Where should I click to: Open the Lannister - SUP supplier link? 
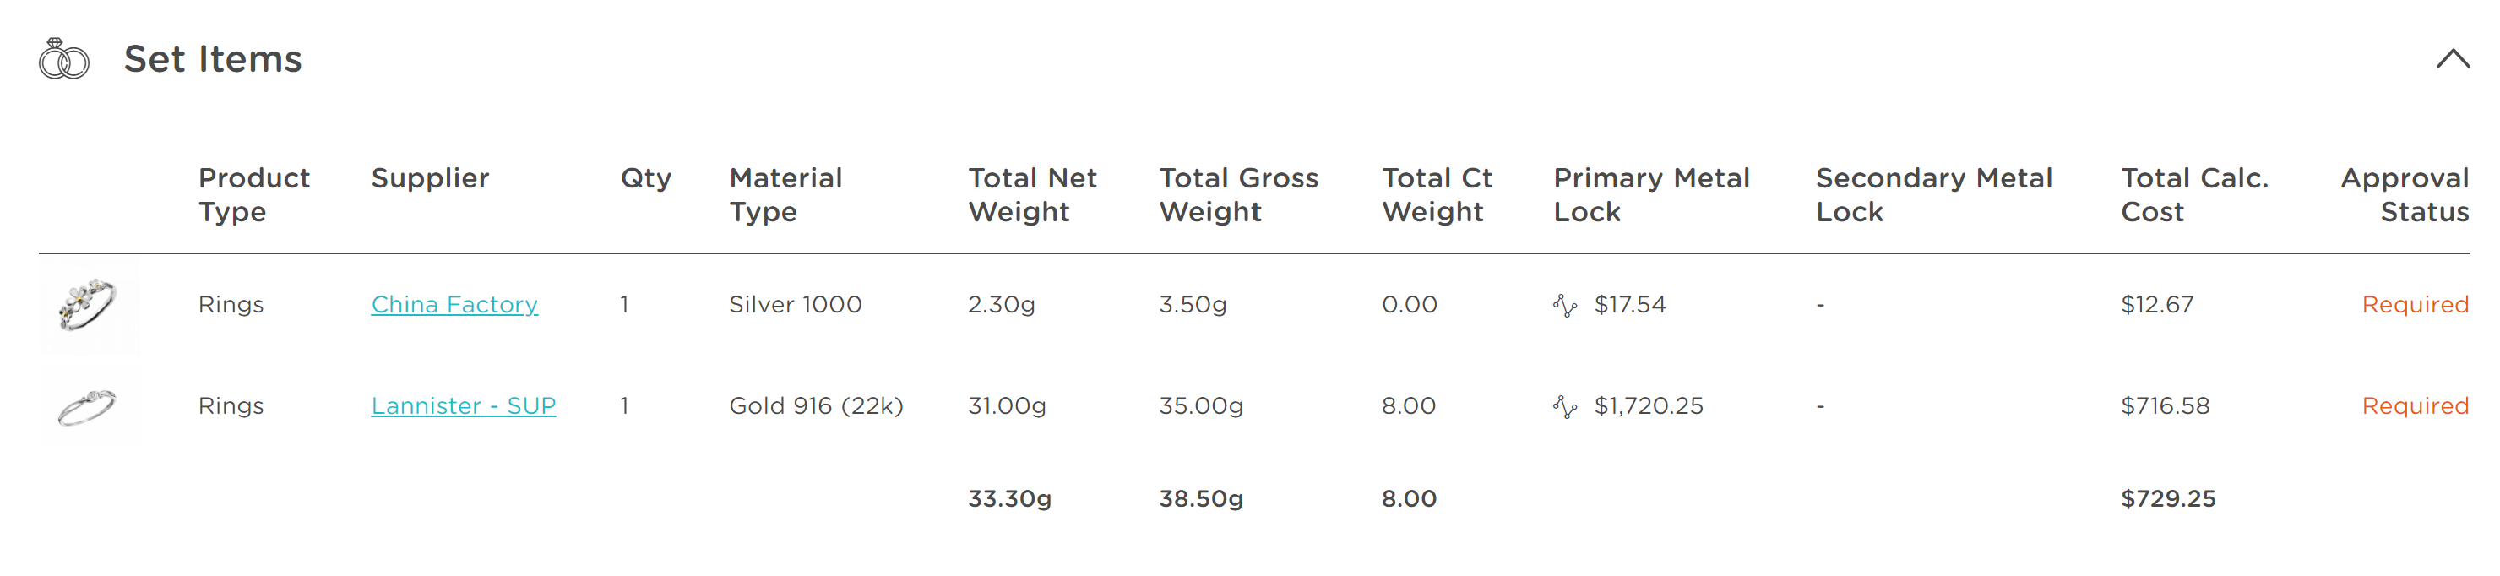click(463, 406)
